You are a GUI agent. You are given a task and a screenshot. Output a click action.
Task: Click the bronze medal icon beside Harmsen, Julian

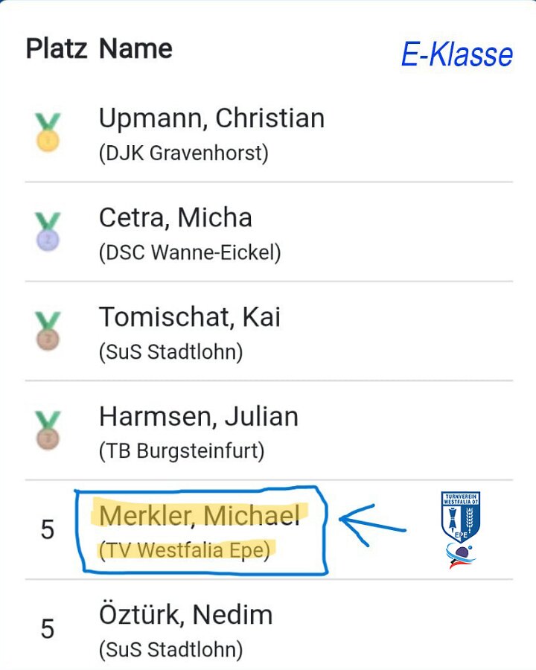[48, 430]
